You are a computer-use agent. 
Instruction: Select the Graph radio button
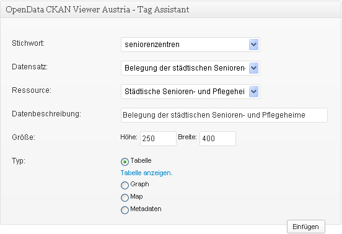click(x=125, y=186)
